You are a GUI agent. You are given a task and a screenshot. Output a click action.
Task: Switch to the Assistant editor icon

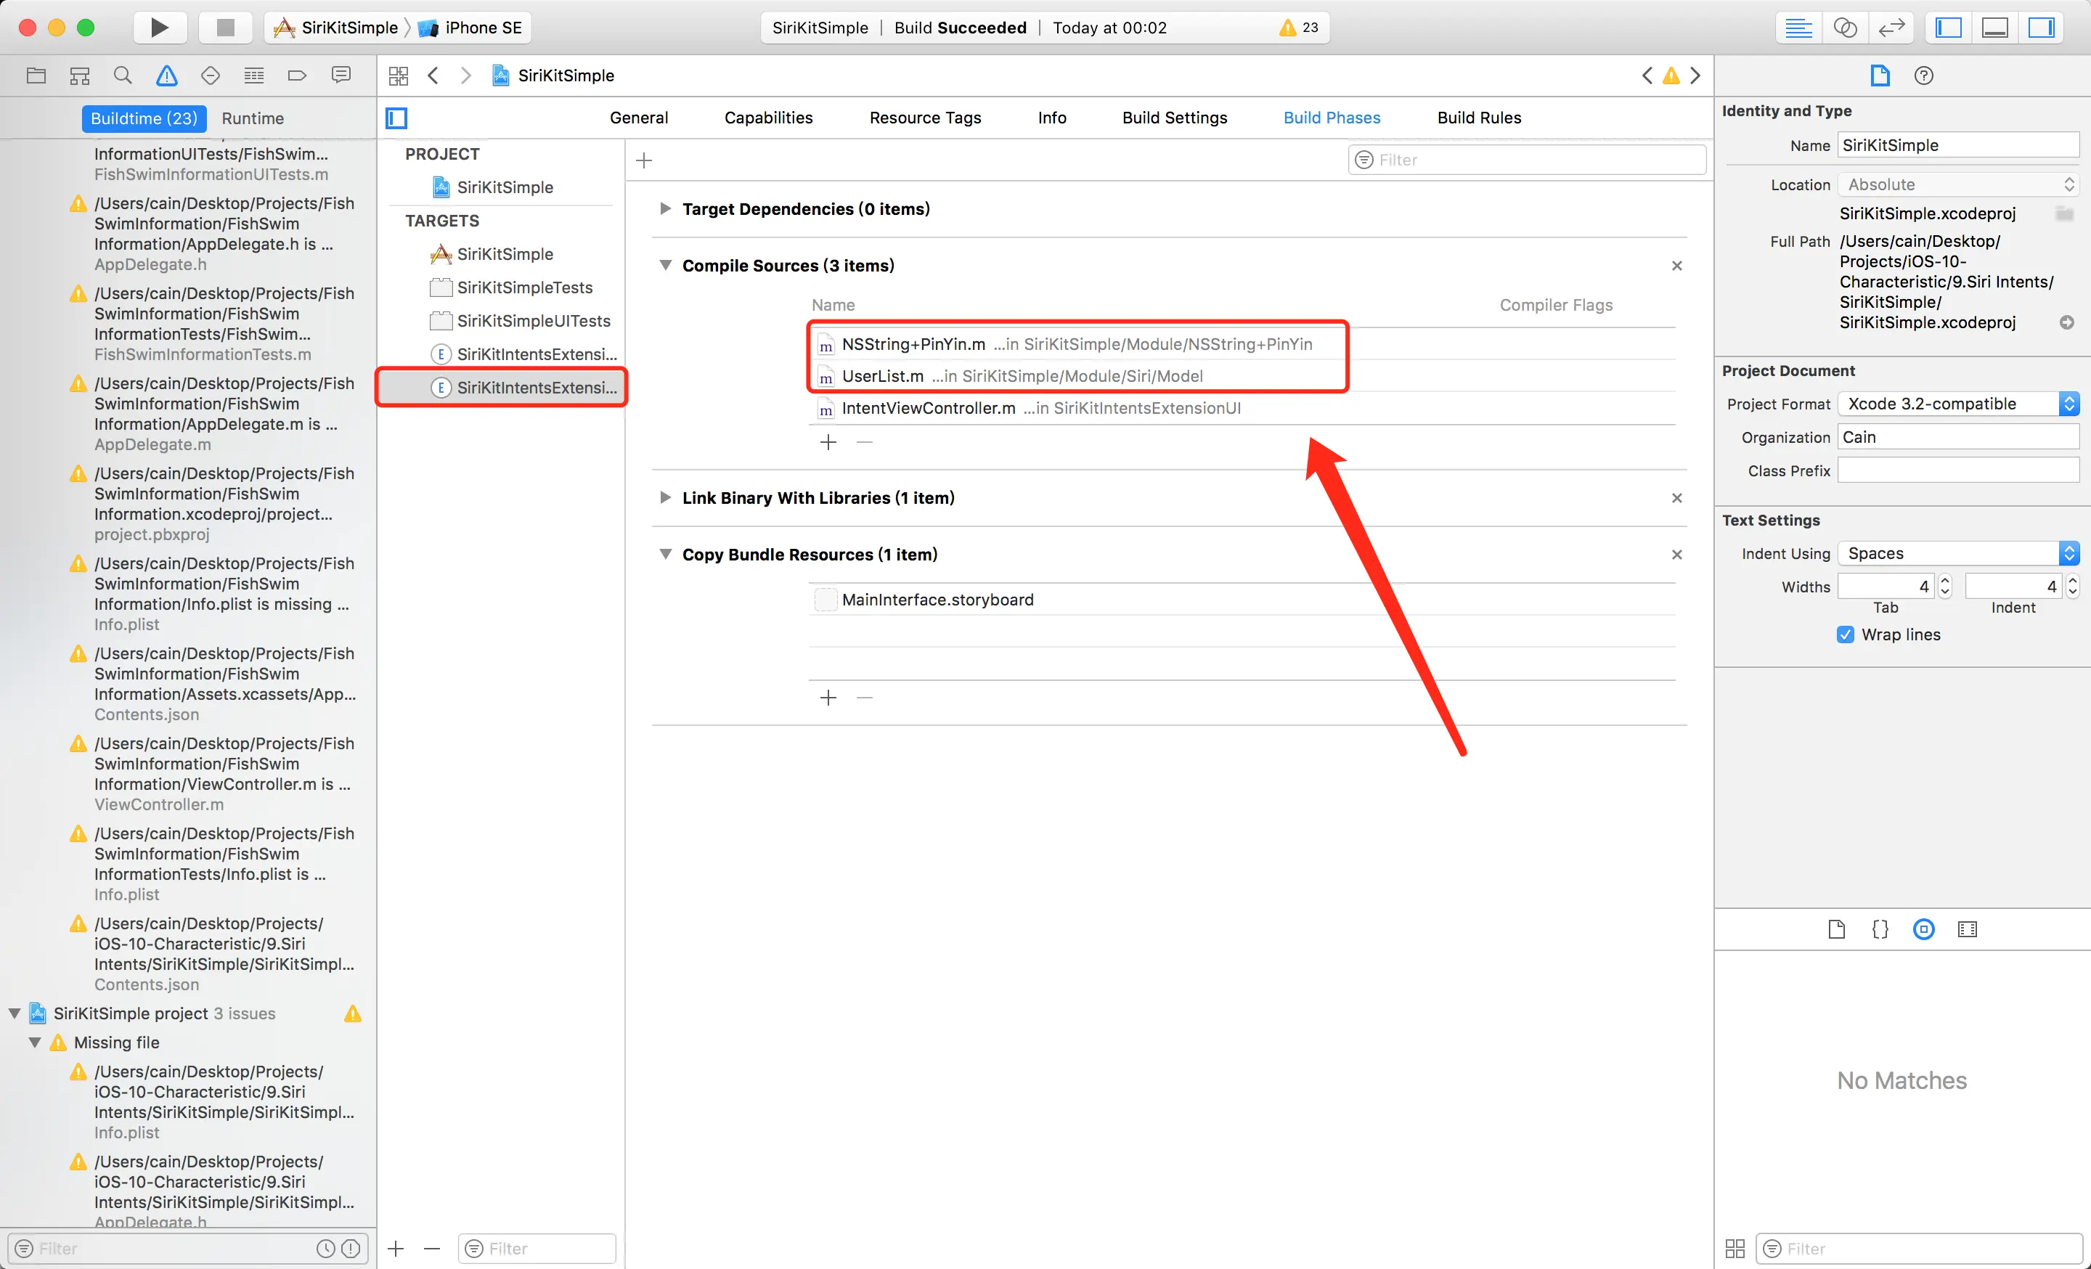tap(1845, 27)
